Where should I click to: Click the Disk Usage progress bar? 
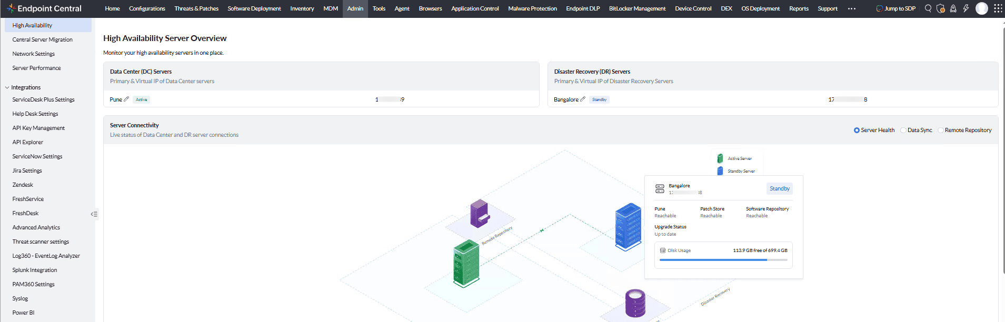point(723,260)
